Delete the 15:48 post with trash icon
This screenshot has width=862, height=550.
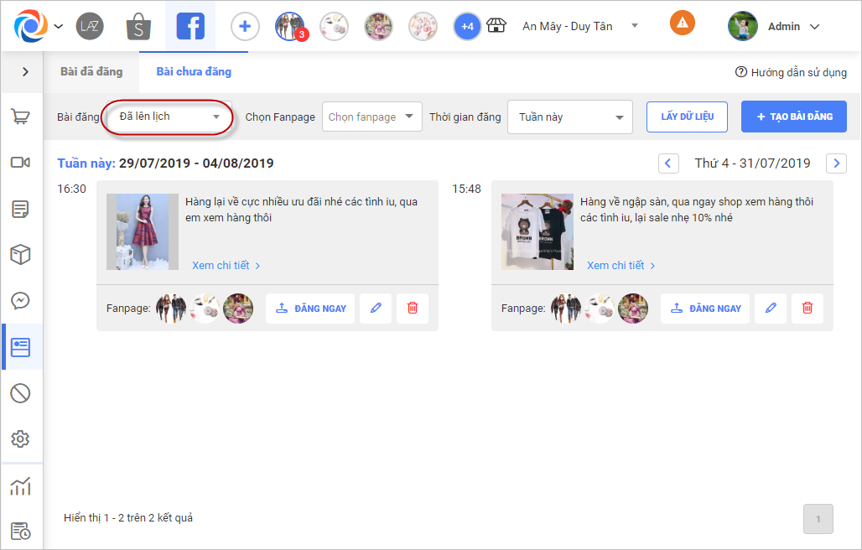807,309
